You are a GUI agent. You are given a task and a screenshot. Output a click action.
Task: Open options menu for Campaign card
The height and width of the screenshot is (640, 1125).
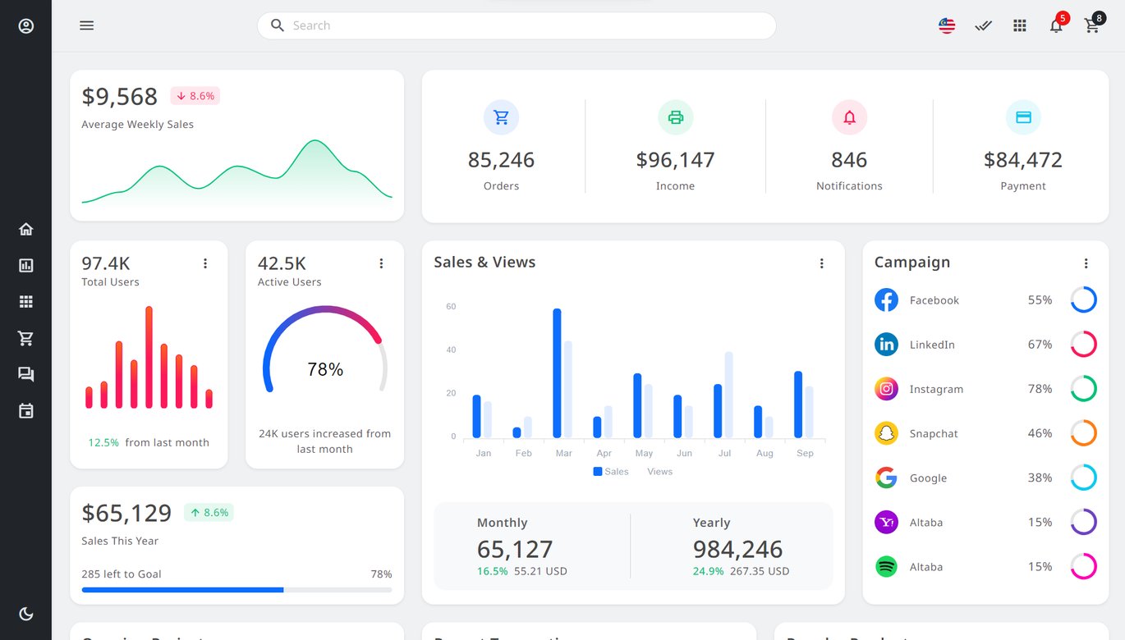pyautogui.click(x=1086, y=263)
